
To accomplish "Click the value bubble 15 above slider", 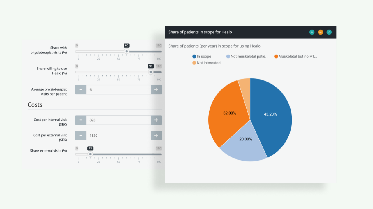I will point(90,148).
